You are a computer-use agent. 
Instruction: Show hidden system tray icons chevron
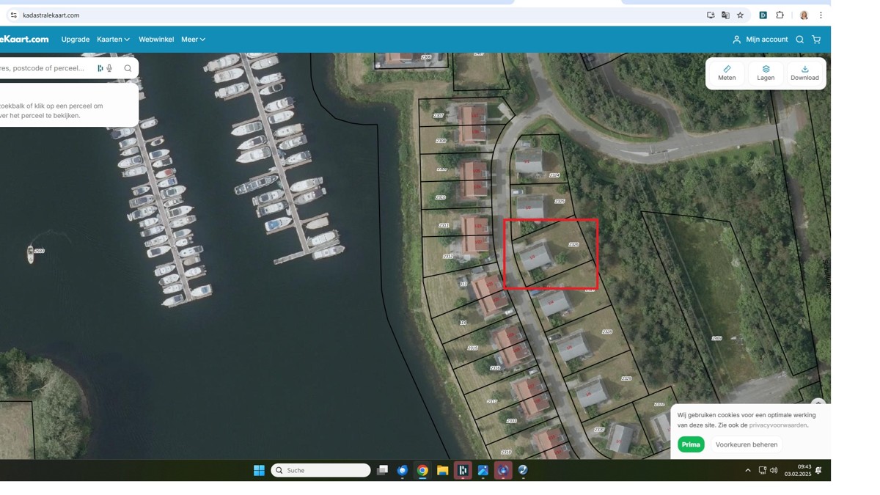pos(747,471)
